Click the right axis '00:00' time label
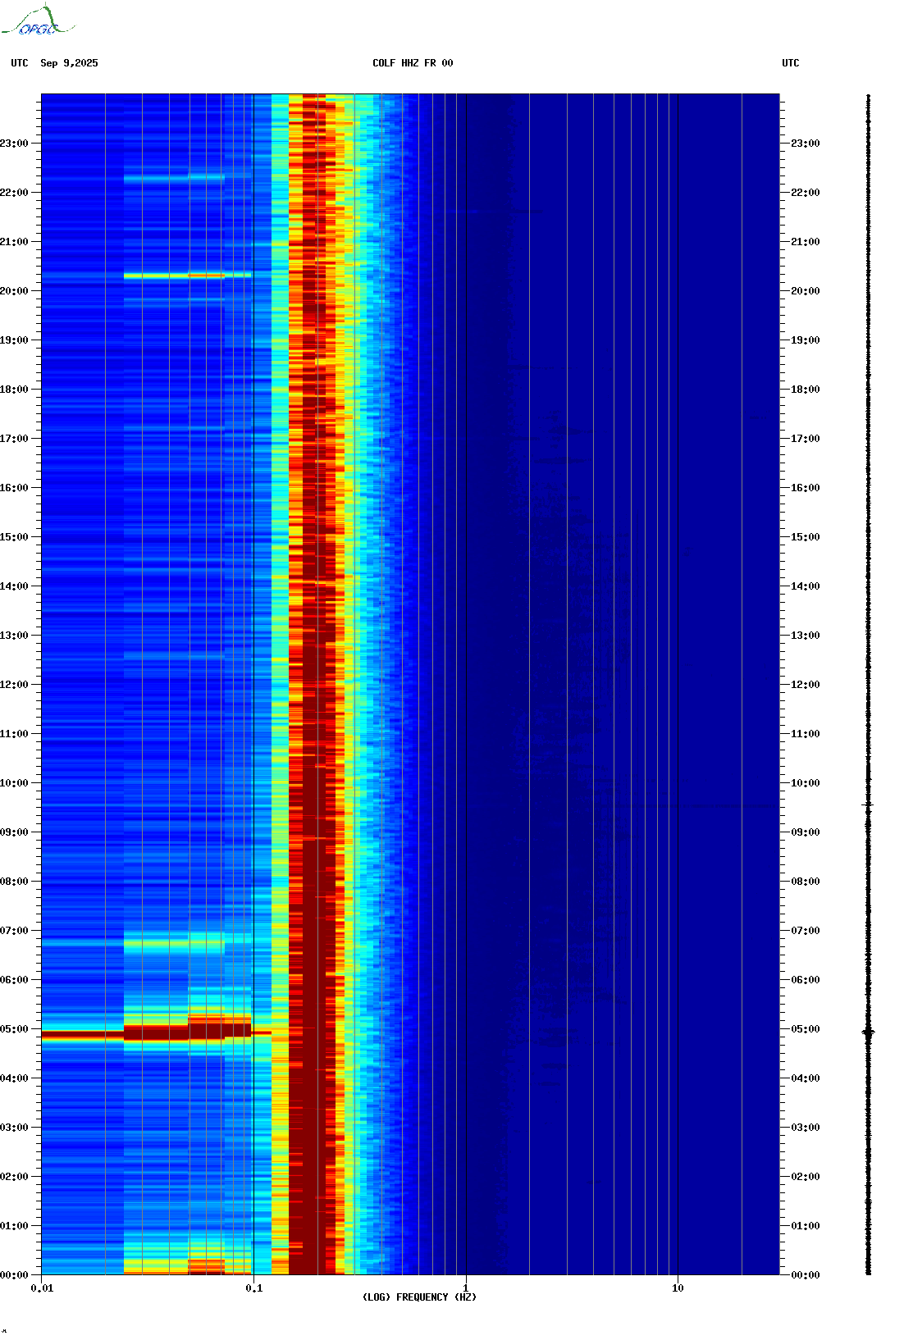This screenshot has width=904, height=1340. (x=805, y=1275)
